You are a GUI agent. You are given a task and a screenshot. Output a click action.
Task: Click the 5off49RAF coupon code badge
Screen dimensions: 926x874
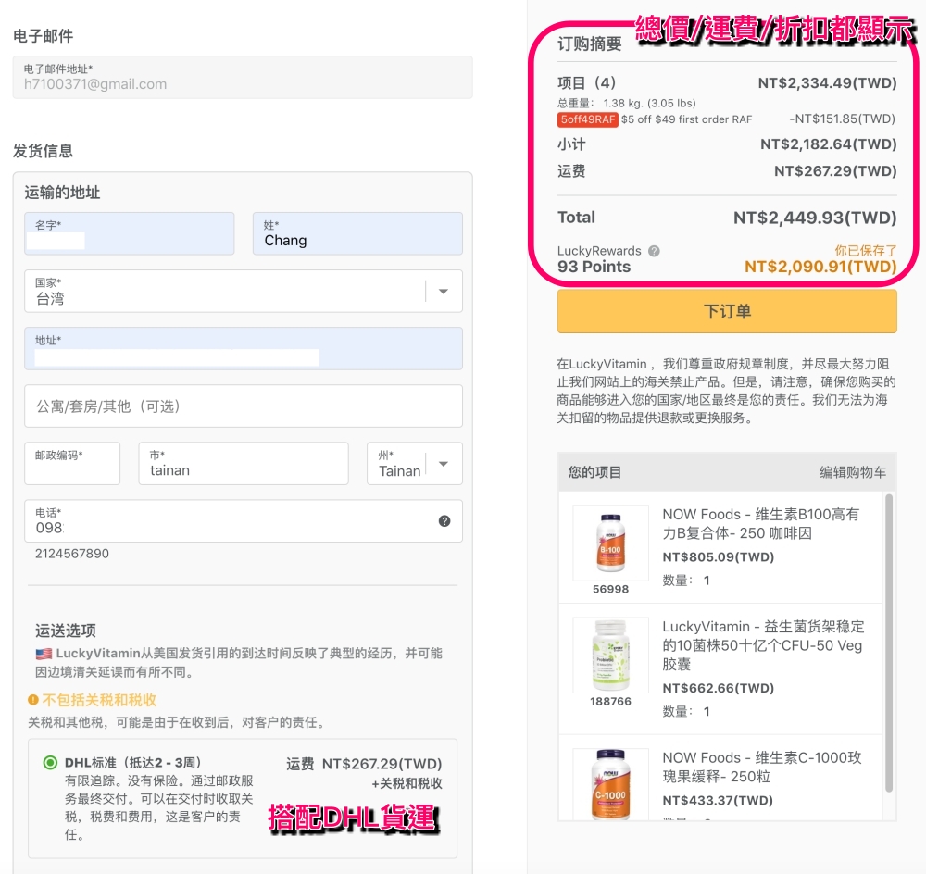(x=588, y=119)
